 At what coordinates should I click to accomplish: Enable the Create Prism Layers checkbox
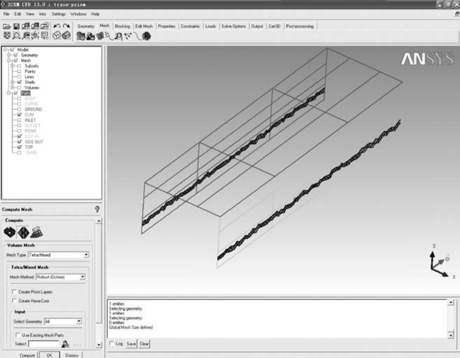(x=14, y=291)
